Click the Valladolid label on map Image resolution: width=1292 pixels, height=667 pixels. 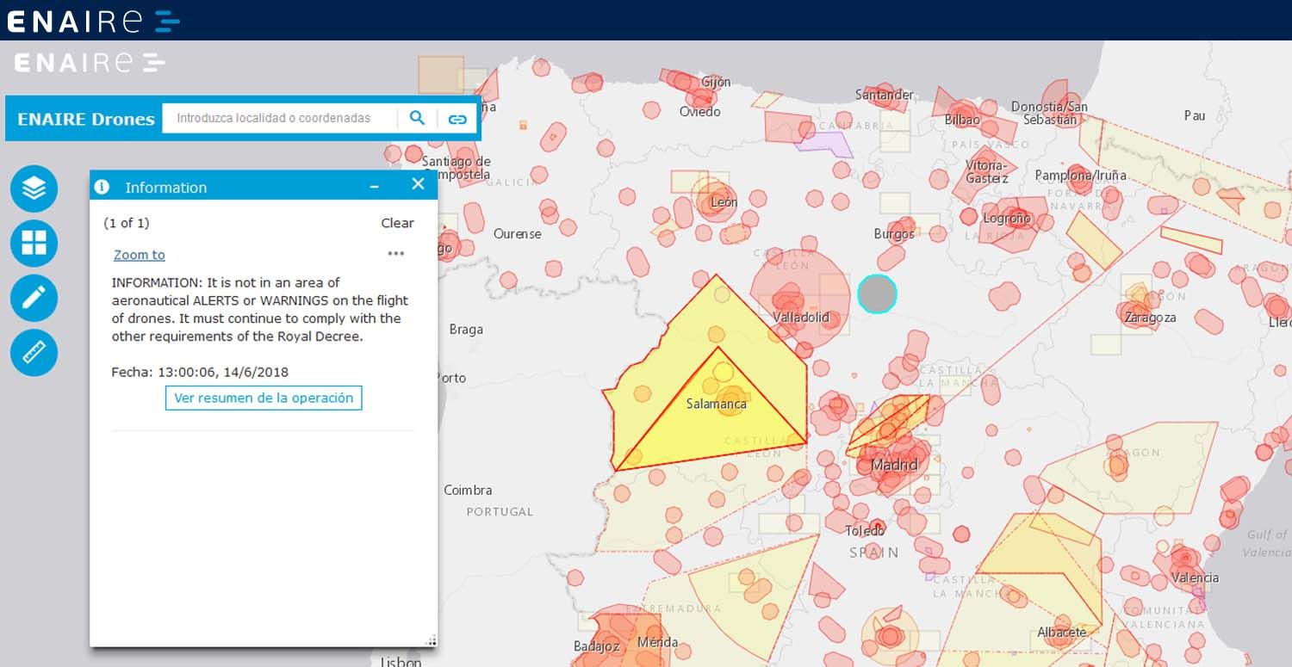(800, 318)
